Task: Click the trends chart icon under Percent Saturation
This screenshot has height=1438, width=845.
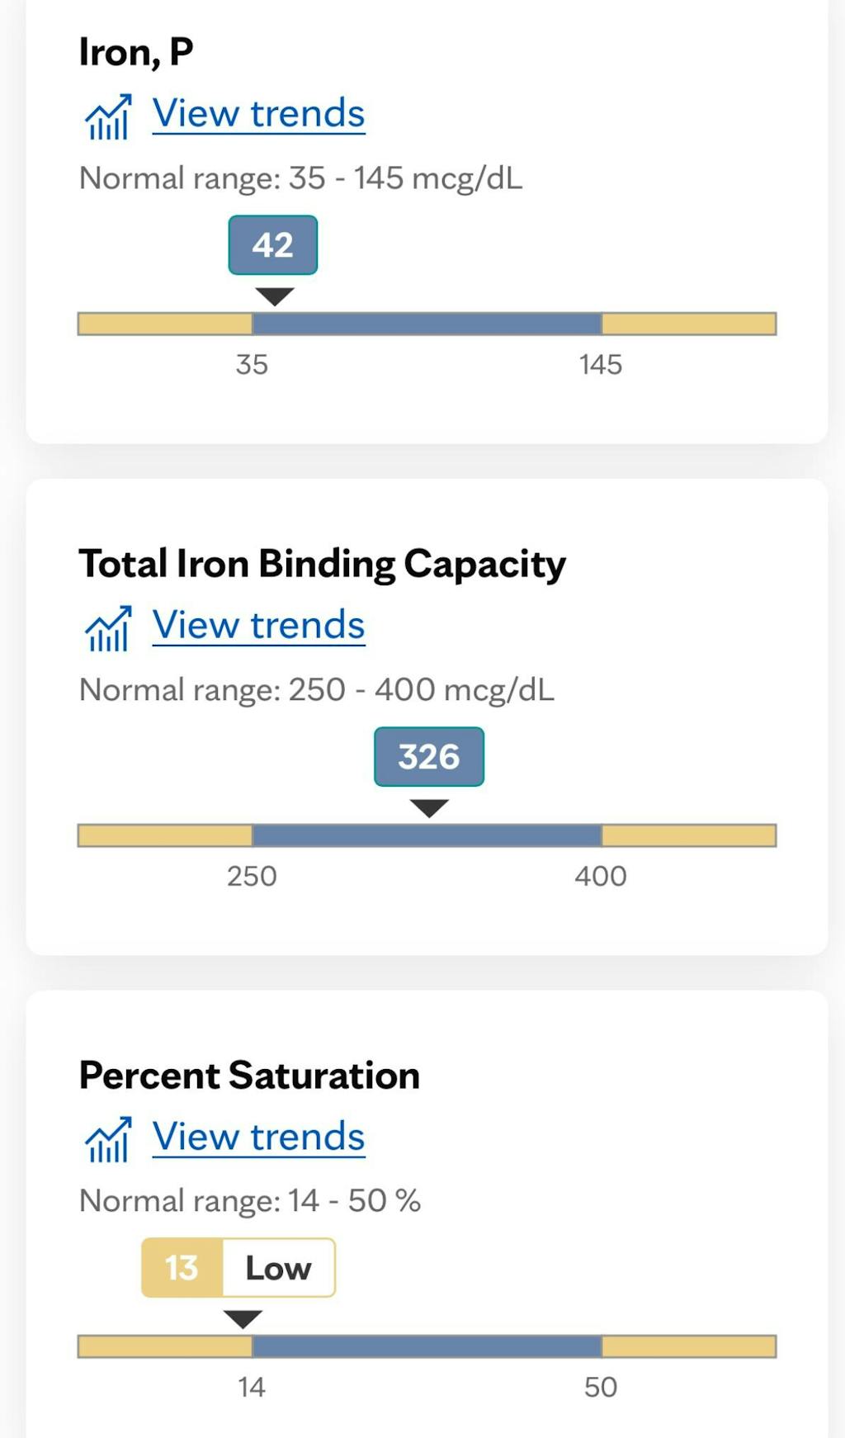Action: tap(108, 1140)
